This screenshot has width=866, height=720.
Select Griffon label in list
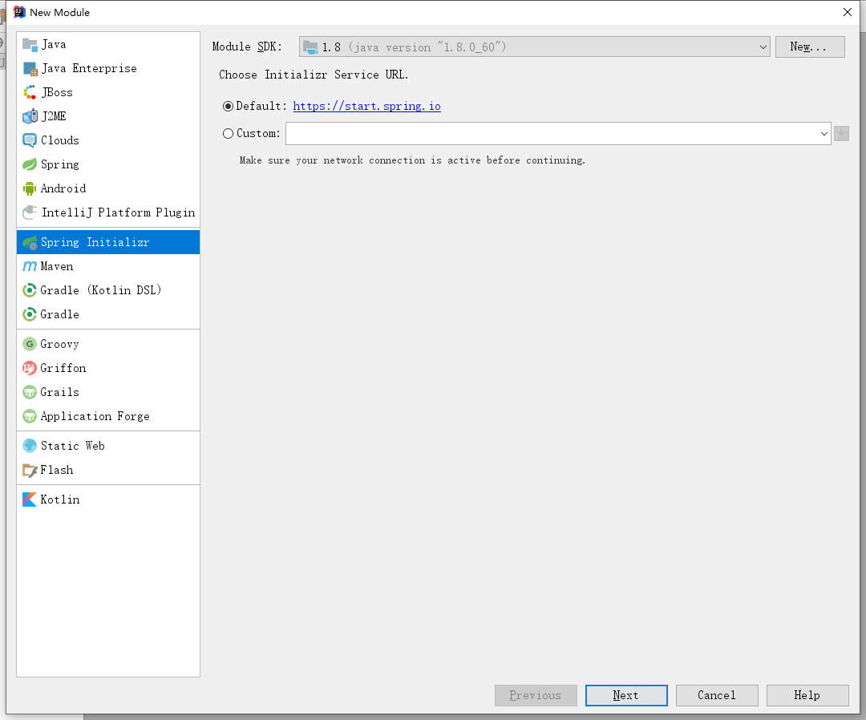[63, 368]
